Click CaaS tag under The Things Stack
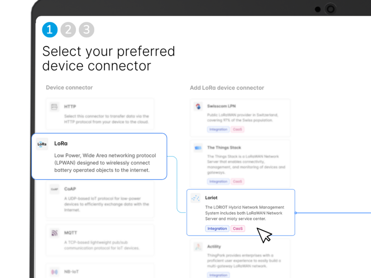 coord(238,182)
